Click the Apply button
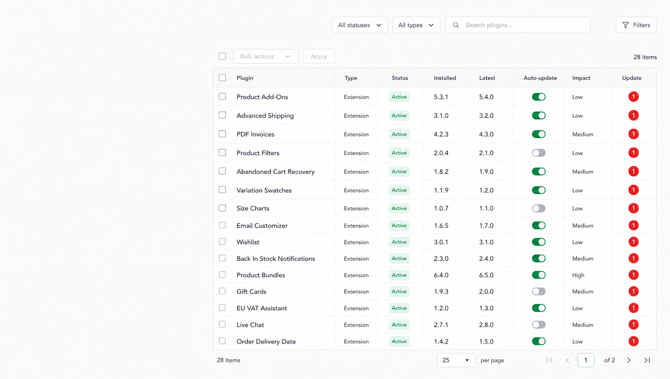Image resolution: width=670 pixels, height=379 pixels. pos(319,56)
